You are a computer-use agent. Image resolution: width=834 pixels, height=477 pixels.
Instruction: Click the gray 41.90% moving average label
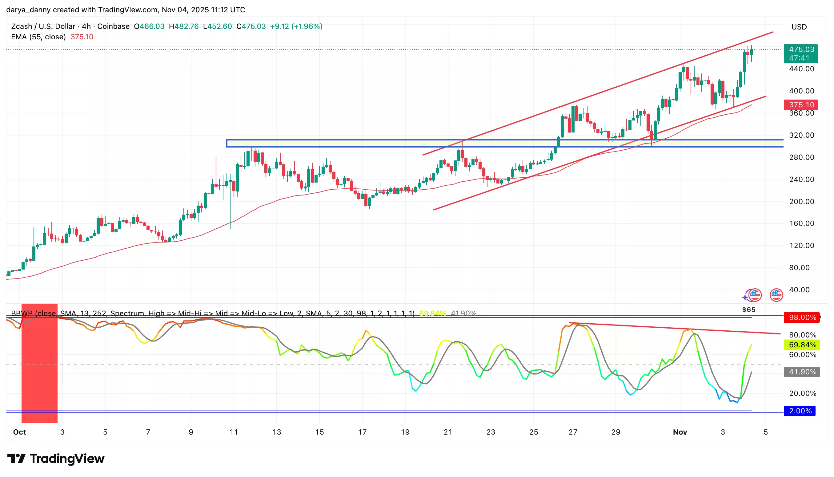(x=802, y=372)
